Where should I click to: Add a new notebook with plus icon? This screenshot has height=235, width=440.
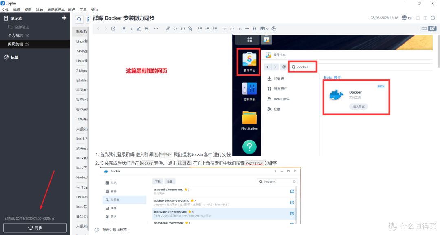pos(64,18)
